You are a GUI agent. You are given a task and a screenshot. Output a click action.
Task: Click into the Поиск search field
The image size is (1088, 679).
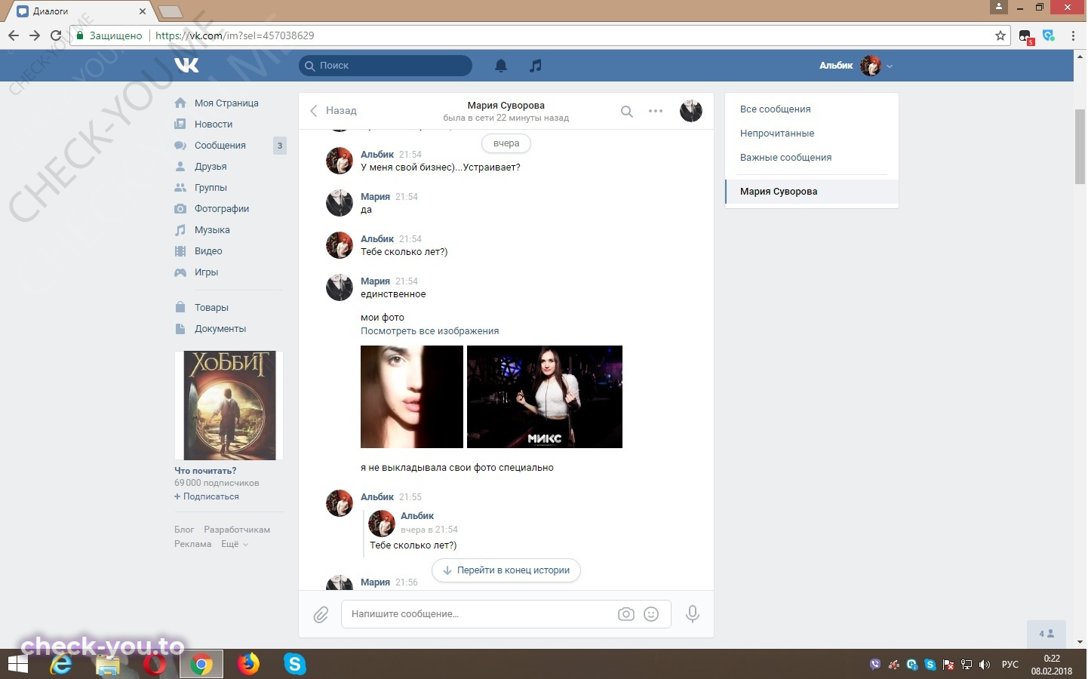(x=386, y=66)
